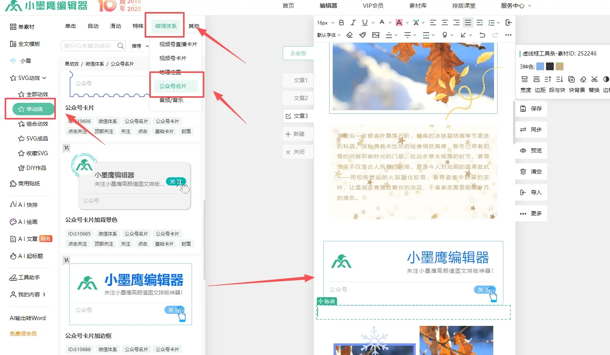Choose 音频/音乐 from the menu
Viewport: 610px width, 355px height.
[x=171, y=100]
